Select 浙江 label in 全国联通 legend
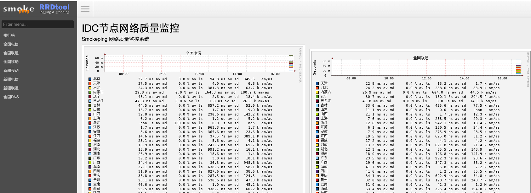The height and width of the screenshot is (193, 531). click(x=324, y=123)
